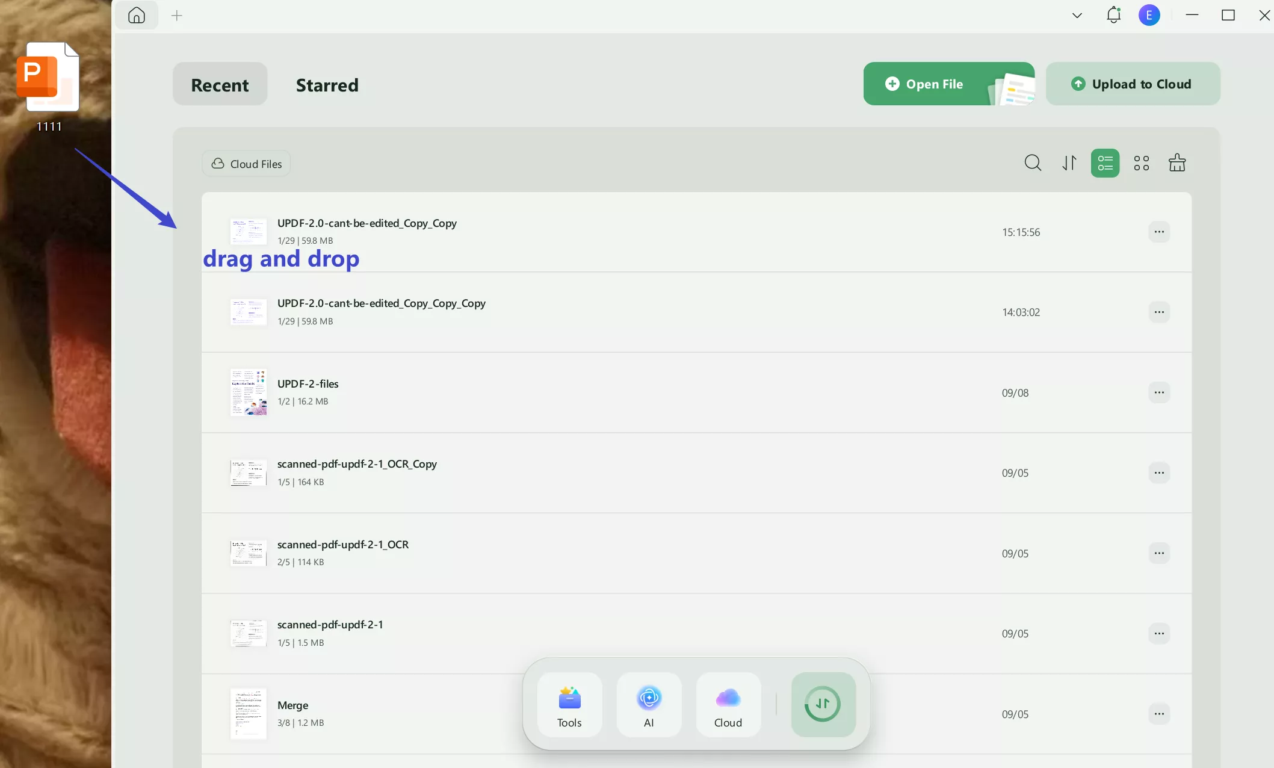
Task: Open notifications via the bell icon
Action: pyautogui.click(x=1113, y=15)
